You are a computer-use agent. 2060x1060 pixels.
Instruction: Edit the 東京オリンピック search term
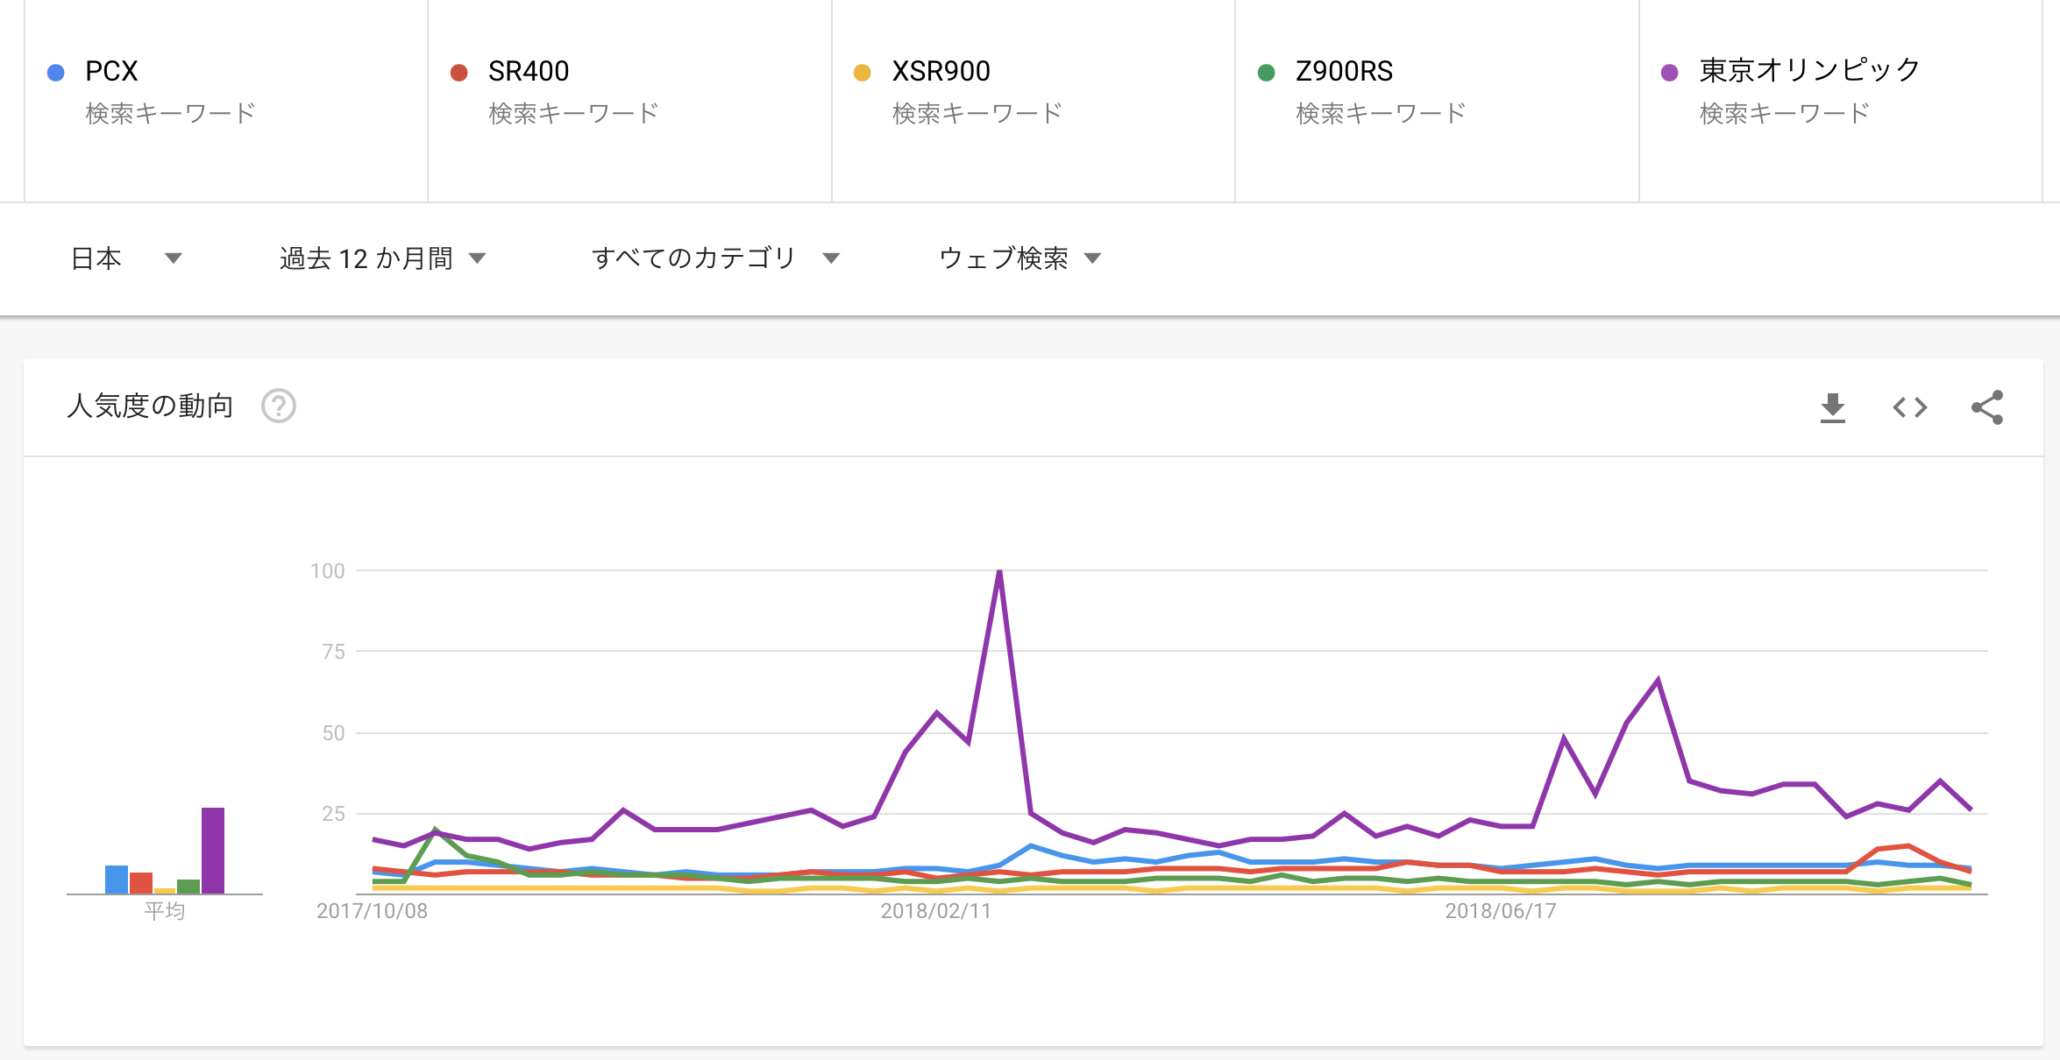pyautogui.click(x=1809, y=70)
